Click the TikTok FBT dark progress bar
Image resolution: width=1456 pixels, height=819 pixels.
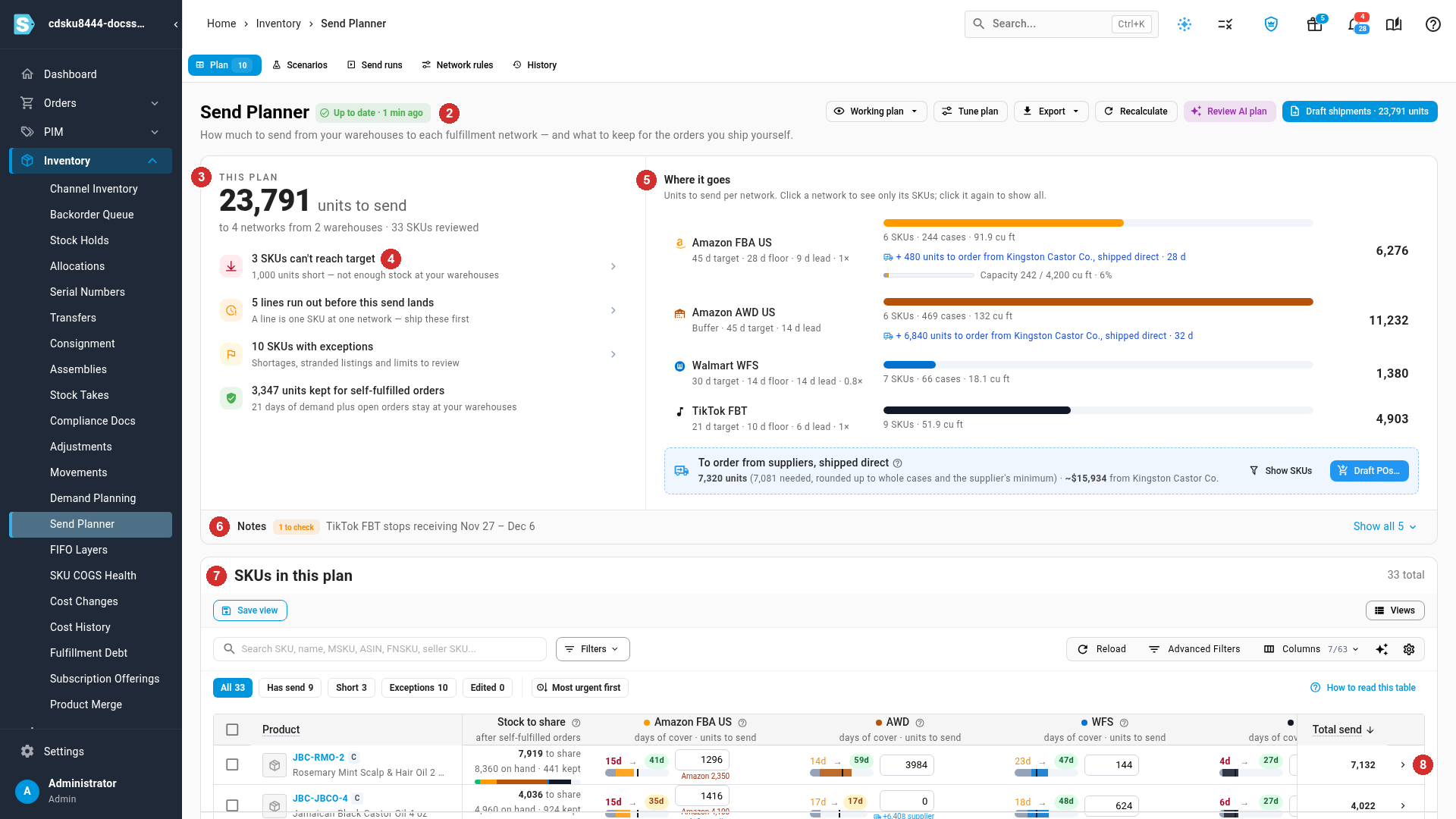(977, 410)
